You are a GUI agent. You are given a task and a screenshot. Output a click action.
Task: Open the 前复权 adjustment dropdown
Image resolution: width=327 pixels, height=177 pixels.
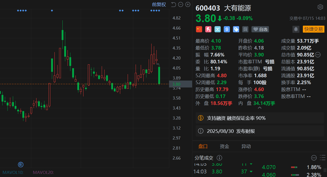159,4
